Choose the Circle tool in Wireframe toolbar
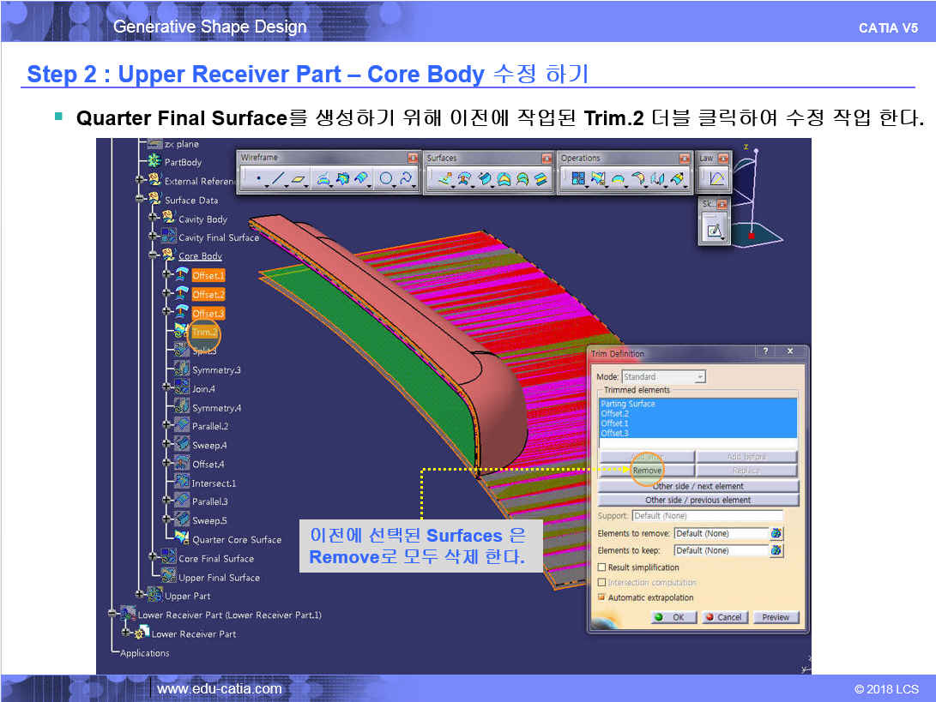This screenshot has width=936, height=702. [386, 180]
